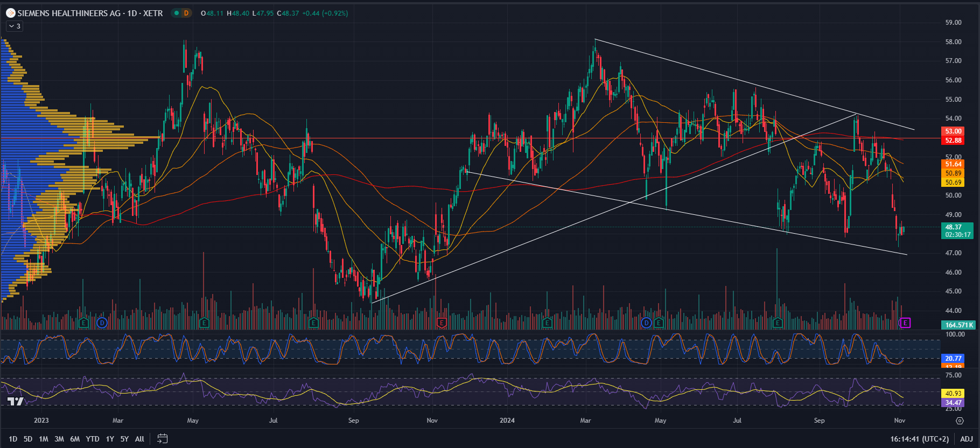Open the Go to date calendar icon
This screenshot has width=980, height=448.
pos(162,439)
